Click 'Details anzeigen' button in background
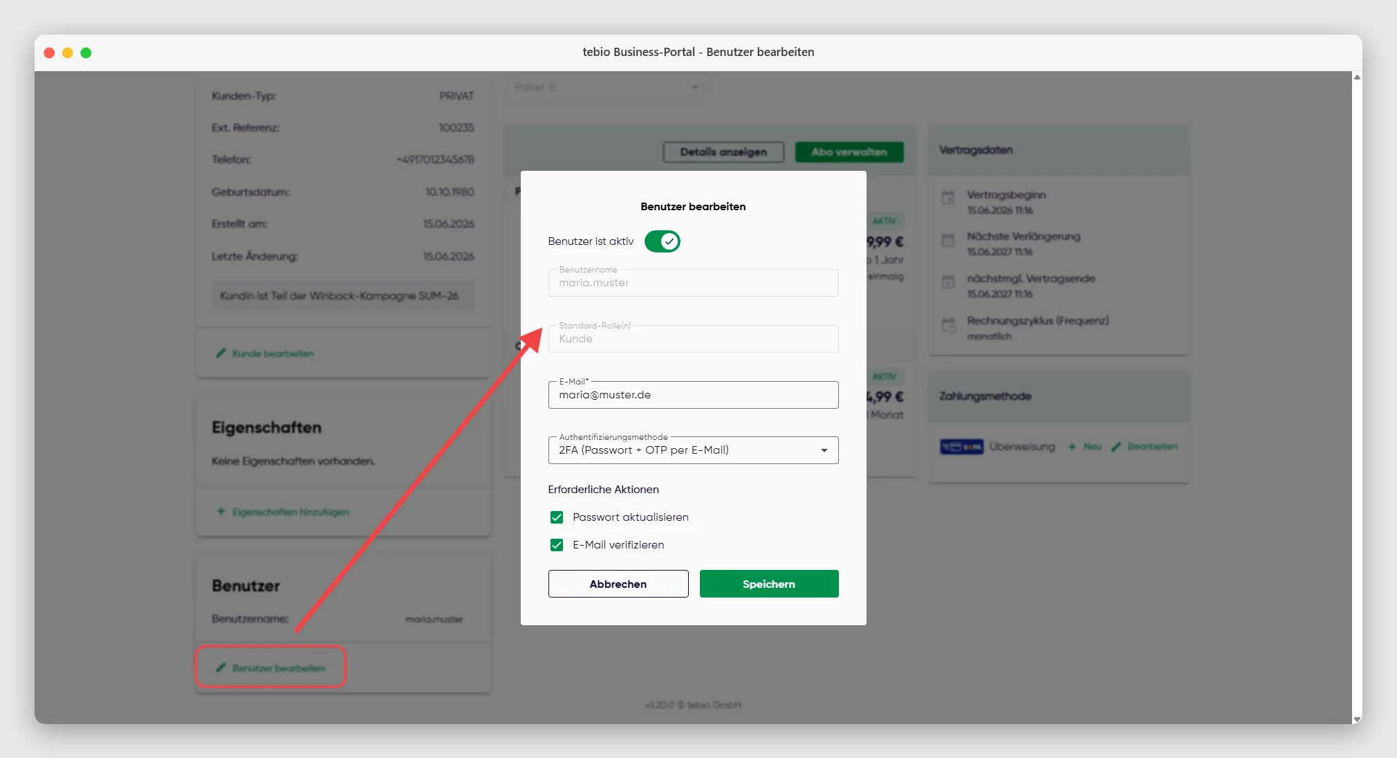The image size is (1397, 758). (723, 152)
